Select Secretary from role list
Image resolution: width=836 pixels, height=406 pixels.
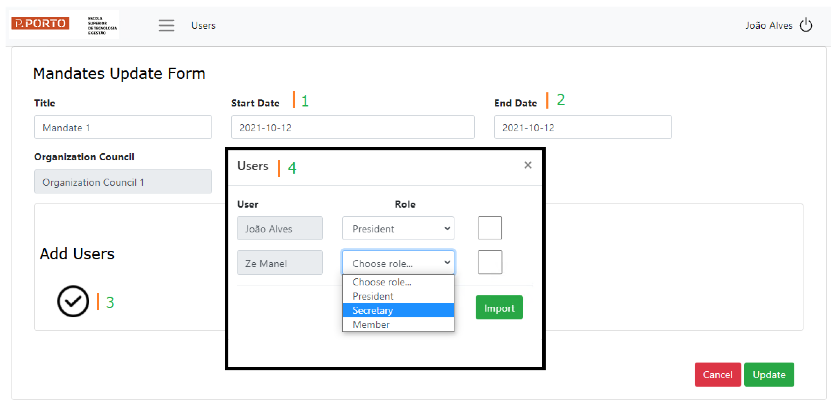pos(398,310)
